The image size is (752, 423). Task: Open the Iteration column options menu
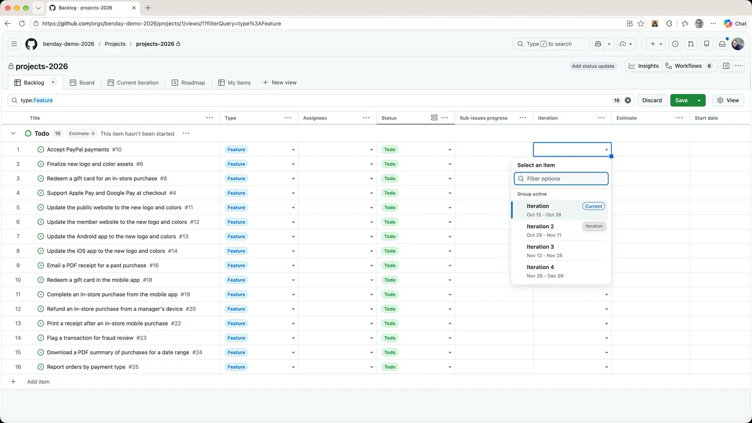601,118
